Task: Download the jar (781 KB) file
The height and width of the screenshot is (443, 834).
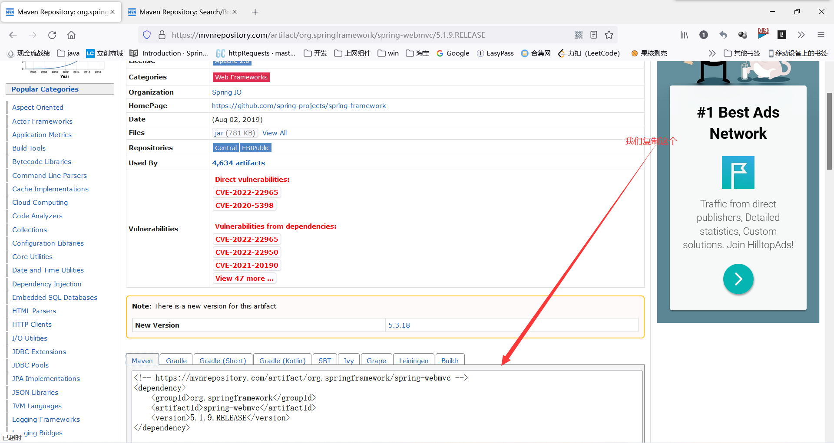Action: coord(235,133)
